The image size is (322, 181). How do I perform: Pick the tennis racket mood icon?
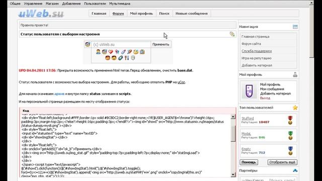click(130, 52)
